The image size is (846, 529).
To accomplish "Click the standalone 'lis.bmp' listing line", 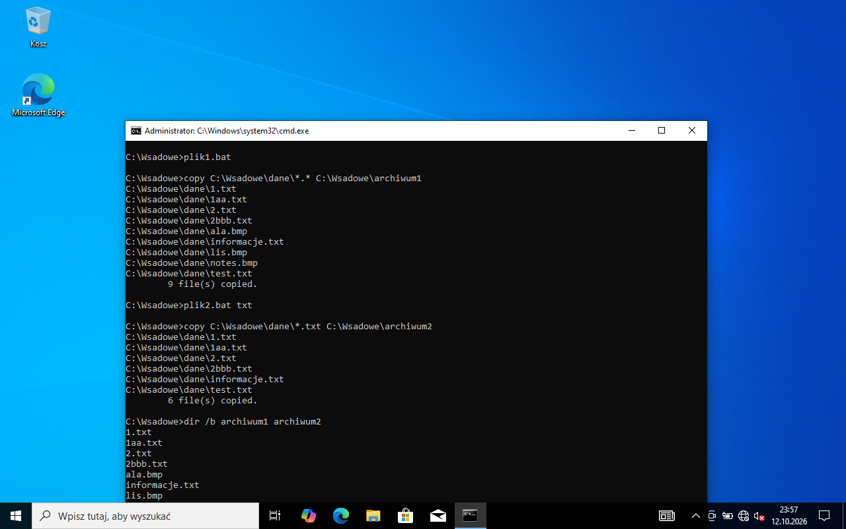I will point(144,496).
